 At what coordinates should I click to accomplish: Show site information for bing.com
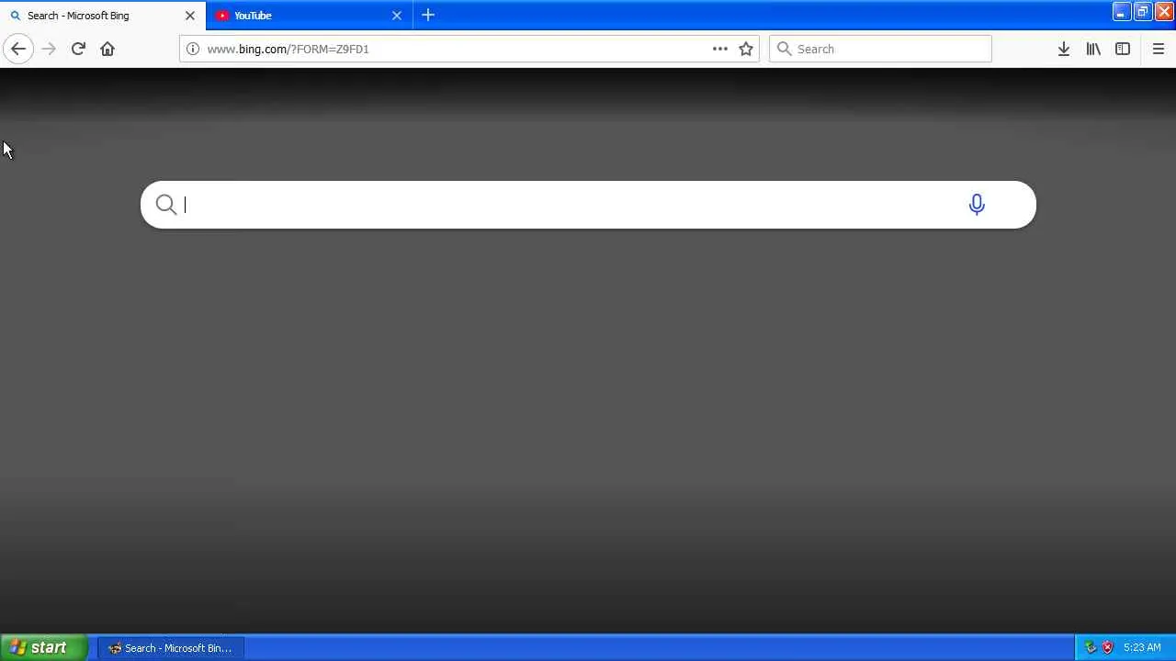click(193, 49)
